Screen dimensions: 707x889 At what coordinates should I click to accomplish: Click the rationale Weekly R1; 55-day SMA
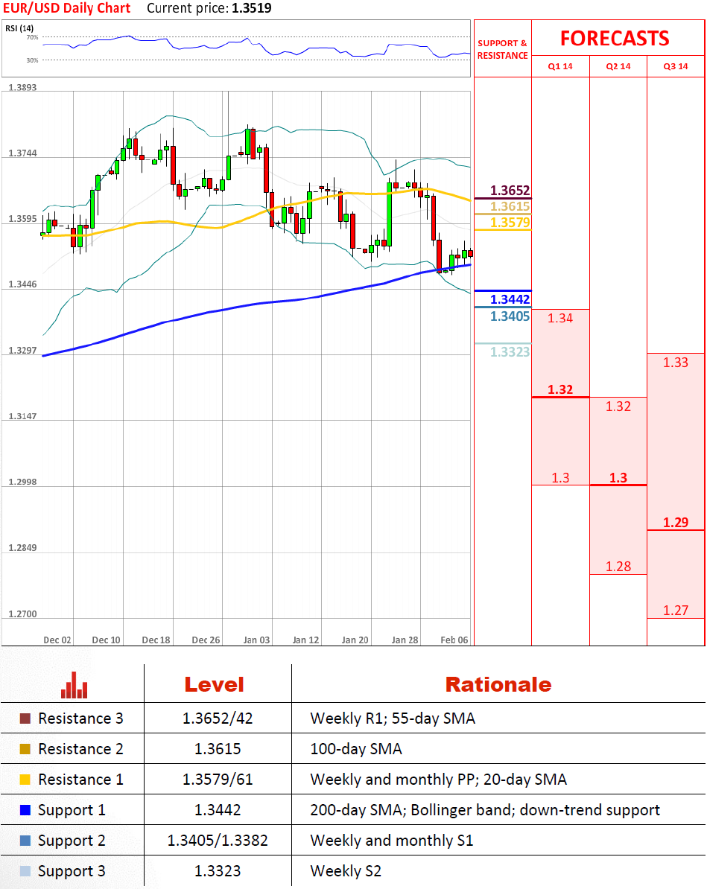click(x=393, y=719)
